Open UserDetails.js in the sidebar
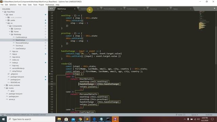The height and width of the screenshot is (122, 217). point(21,48)
